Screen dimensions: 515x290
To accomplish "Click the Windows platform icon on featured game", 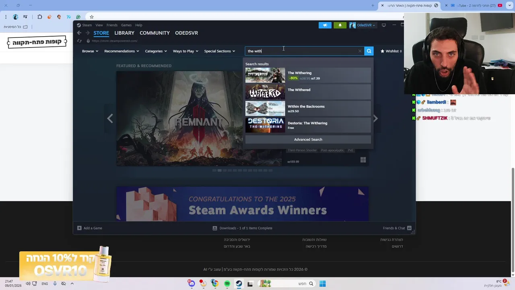I will pyautogui.click(x=363, y=160).
